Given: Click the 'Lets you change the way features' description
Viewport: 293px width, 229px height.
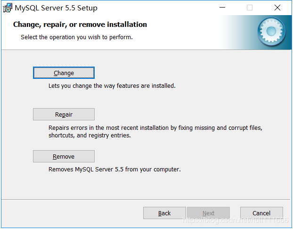Looking at the screenshot, I should 112,86.
